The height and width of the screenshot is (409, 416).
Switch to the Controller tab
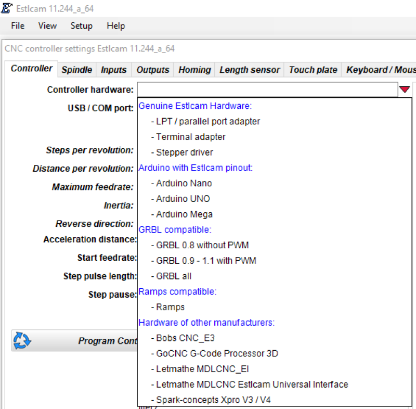pos(31,69)
